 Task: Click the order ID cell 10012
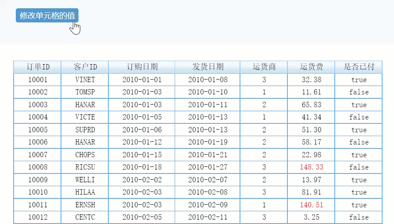(37, 217)
